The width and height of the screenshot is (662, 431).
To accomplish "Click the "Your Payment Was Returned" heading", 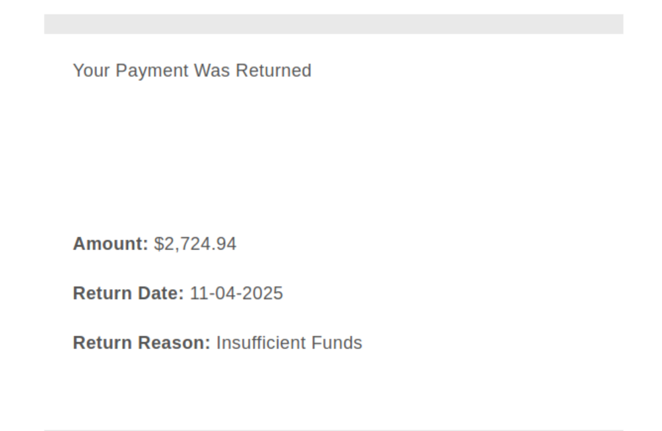I will coord(191,71).
